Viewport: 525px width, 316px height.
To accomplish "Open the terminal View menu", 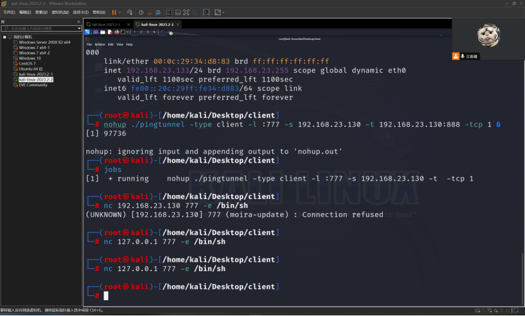I will (119, 44).
